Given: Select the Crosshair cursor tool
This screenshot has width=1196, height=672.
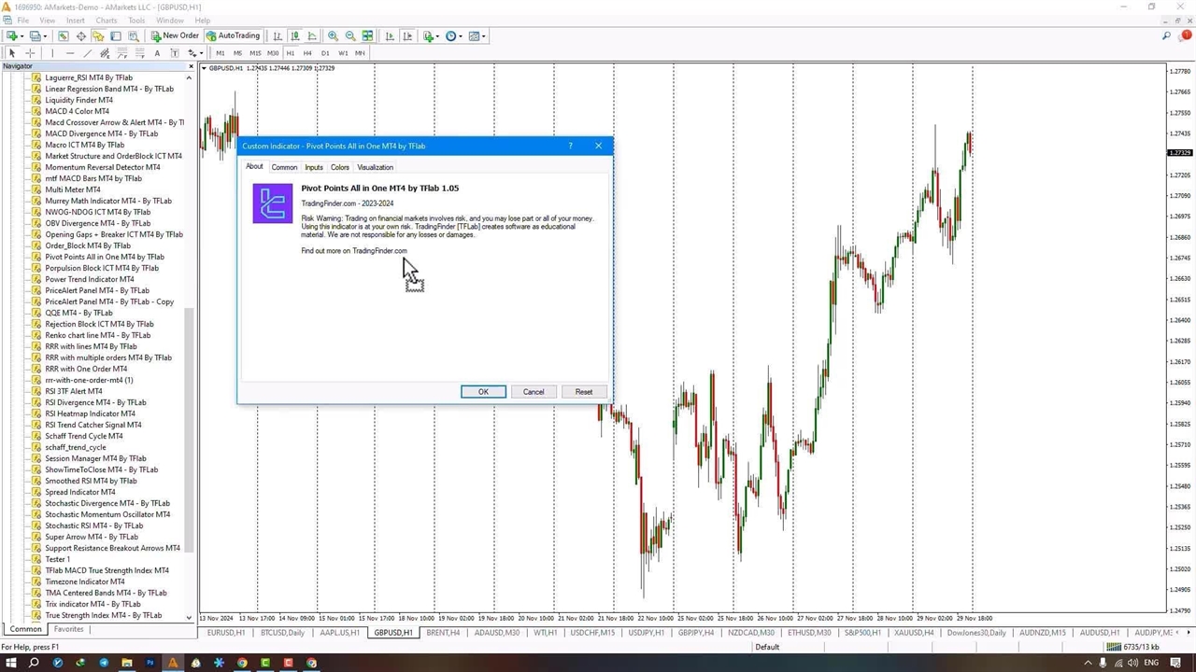Looking at the screenshot, I should click(30, 53).
